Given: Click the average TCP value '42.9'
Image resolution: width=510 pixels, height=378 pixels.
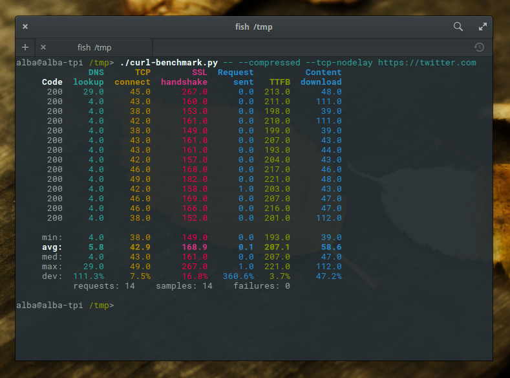Looking at the screenshot, I should [x=140, y=247].
